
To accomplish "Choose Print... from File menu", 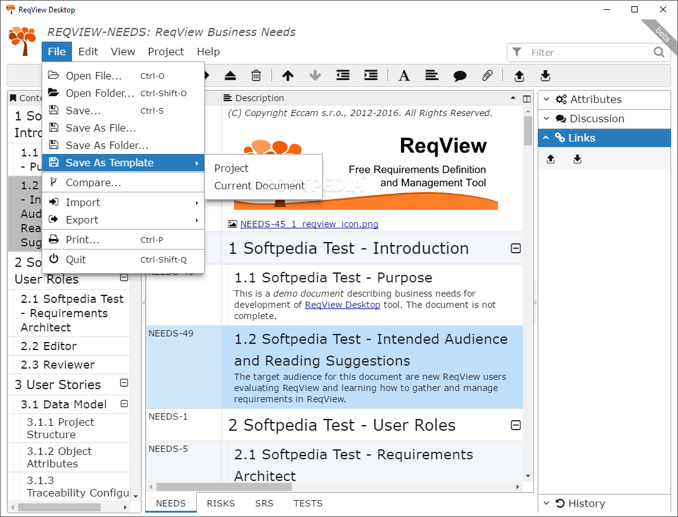I will point(123,240).
